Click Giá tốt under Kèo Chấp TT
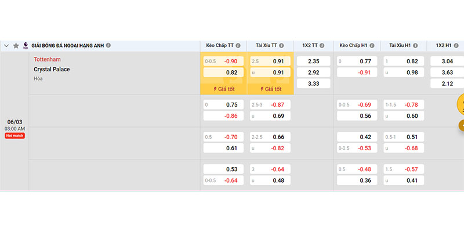This screenshot has height=232, width=464. tap(223, 89)
